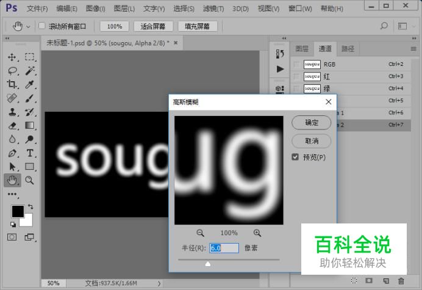Toggle the Preview checkbox in blur dialog
Screen dimensions: 422x290
point(295,157)
